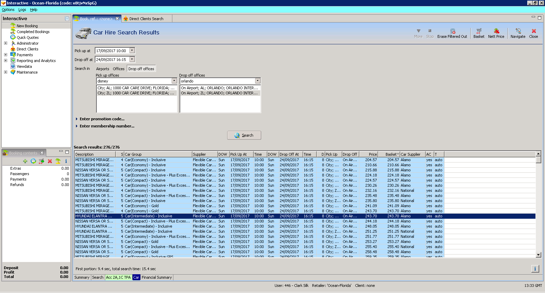545x293 pixels.
Task: Click the Erase Filtered Out icon
Action: 452,31
